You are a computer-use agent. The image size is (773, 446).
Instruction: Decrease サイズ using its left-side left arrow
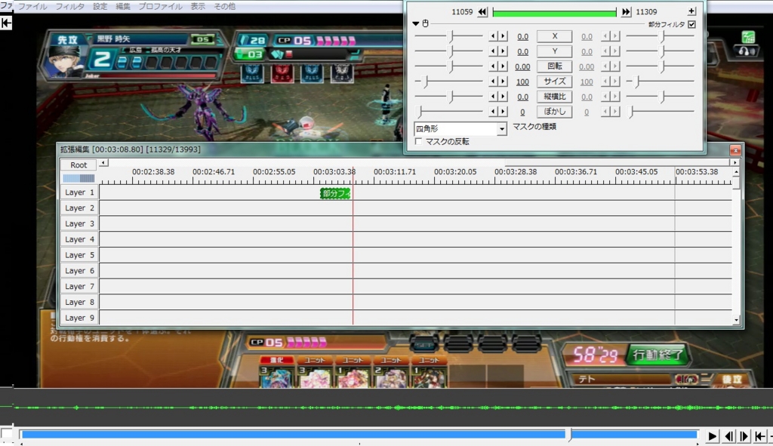point(493,82)
